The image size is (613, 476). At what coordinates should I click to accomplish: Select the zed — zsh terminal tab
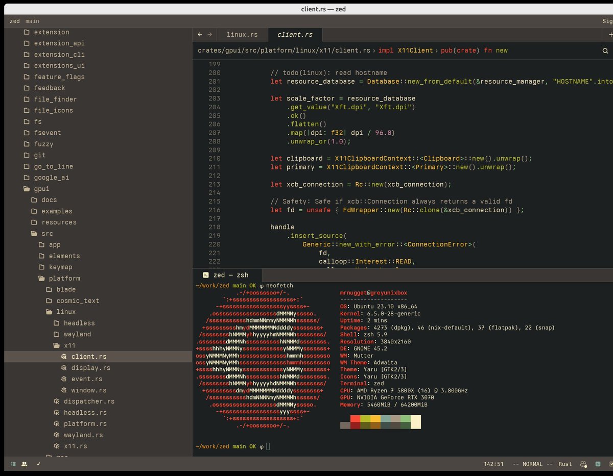point(228,274)
